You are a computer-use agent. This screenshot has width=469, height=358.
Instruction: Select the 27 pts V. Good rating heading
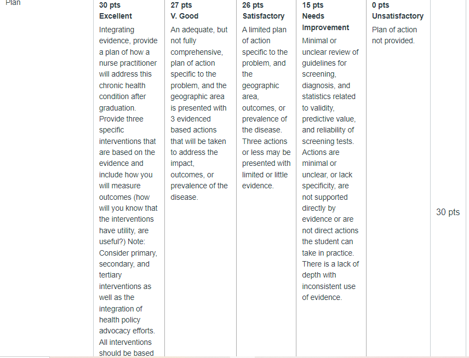184,10
